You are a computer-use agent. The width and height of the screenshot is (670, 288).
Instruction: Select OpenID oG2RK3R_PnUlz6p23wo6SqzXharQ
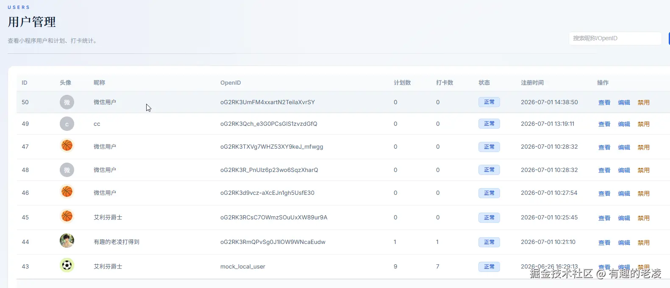point(269,170)
